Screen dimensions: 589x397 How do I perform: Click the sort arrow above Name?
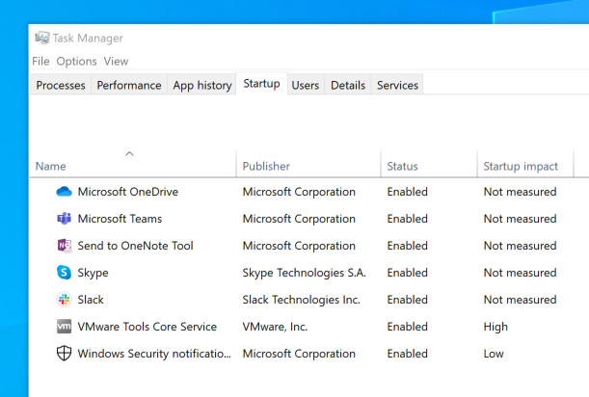tap(129, 153)
